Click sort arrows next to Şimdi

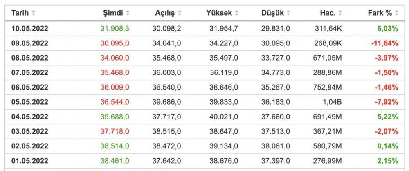pos(128,13)
